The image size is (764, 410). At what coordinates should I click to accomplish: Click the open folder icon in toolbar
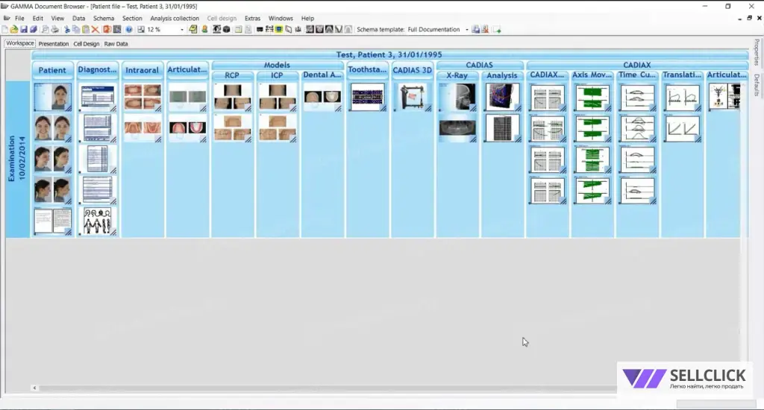pyautogui.click(x=14, y=30)
